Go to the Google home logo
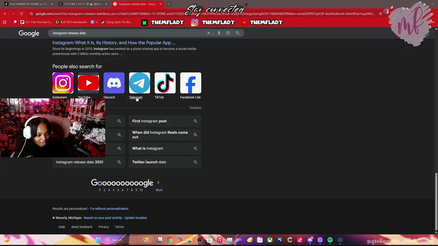 click(29, 33)
